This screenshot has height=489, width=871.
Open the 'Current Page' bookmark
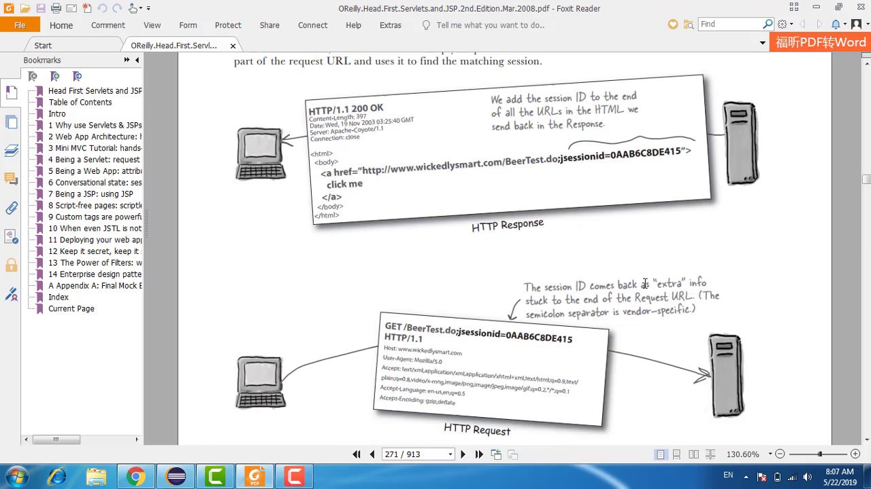71,308
